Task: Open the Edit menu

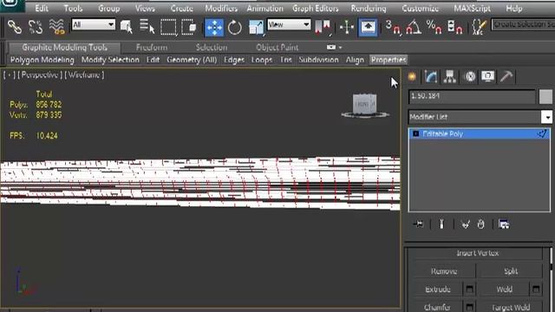Action: [x=42, y=8]
